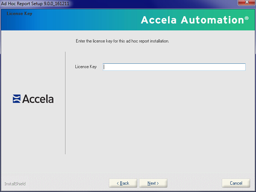Cancel the ad hoc report installation
The width and height of the screenshot is (256, 192).
coord(236,183)
